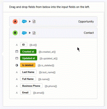The image size is (107, 109).
Task: Click the half-circle boolean icon beside Is deleted
Action: (17, 65)
